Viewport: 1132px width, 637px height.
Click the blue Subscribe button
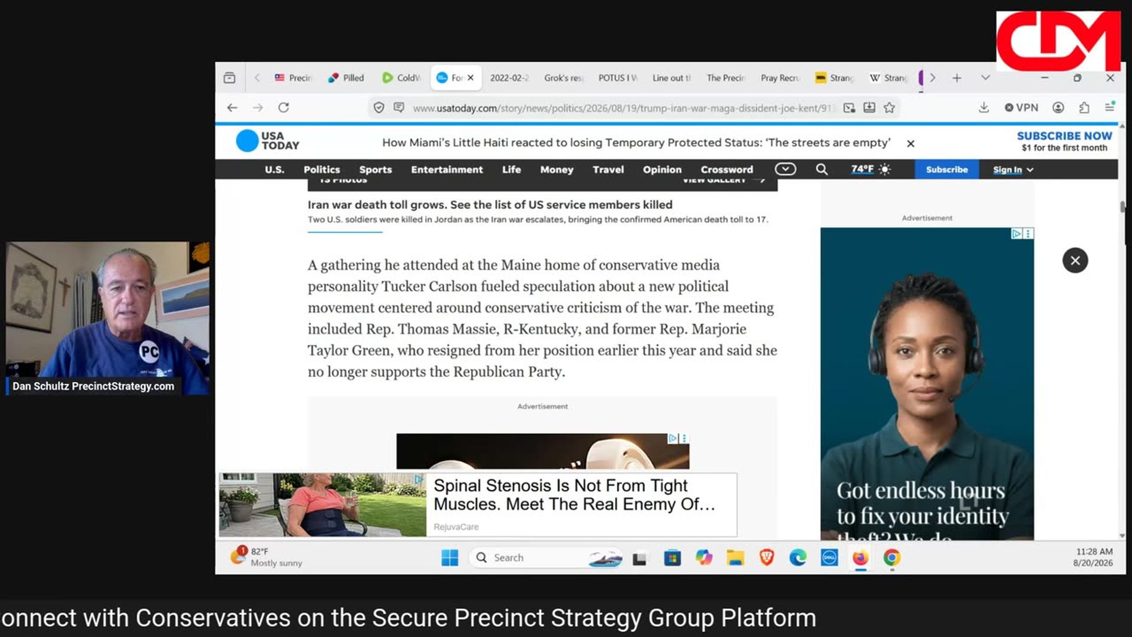tap(947, 169)
